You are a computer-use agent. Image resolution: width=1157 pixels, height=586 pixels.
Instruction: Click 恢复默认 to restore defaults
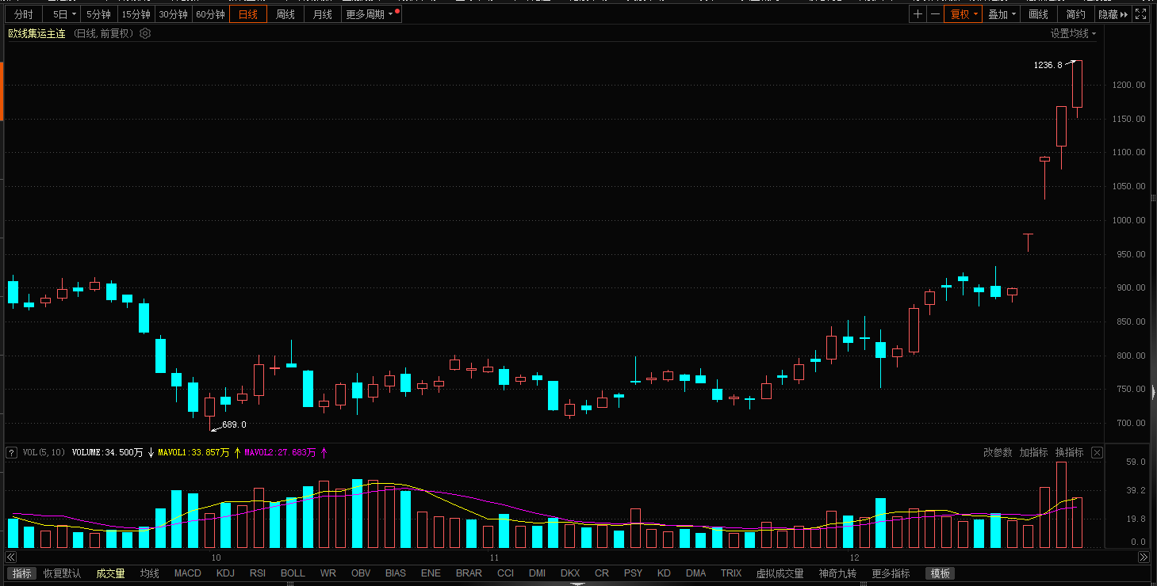[61, 573]
